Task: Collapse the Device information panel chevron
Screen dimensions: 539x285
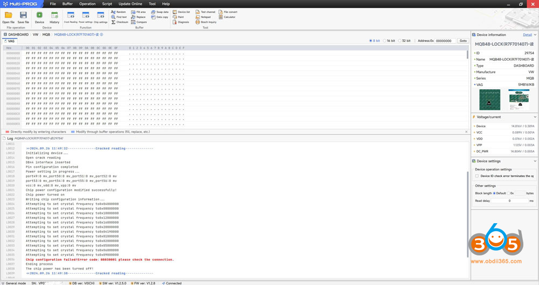Action: tap(535, 35)
